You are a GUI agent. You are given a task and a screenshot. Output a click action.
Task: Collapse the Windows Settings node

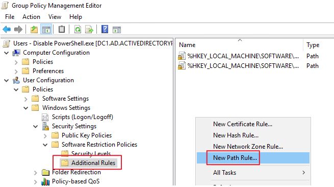tap(26, 108)
